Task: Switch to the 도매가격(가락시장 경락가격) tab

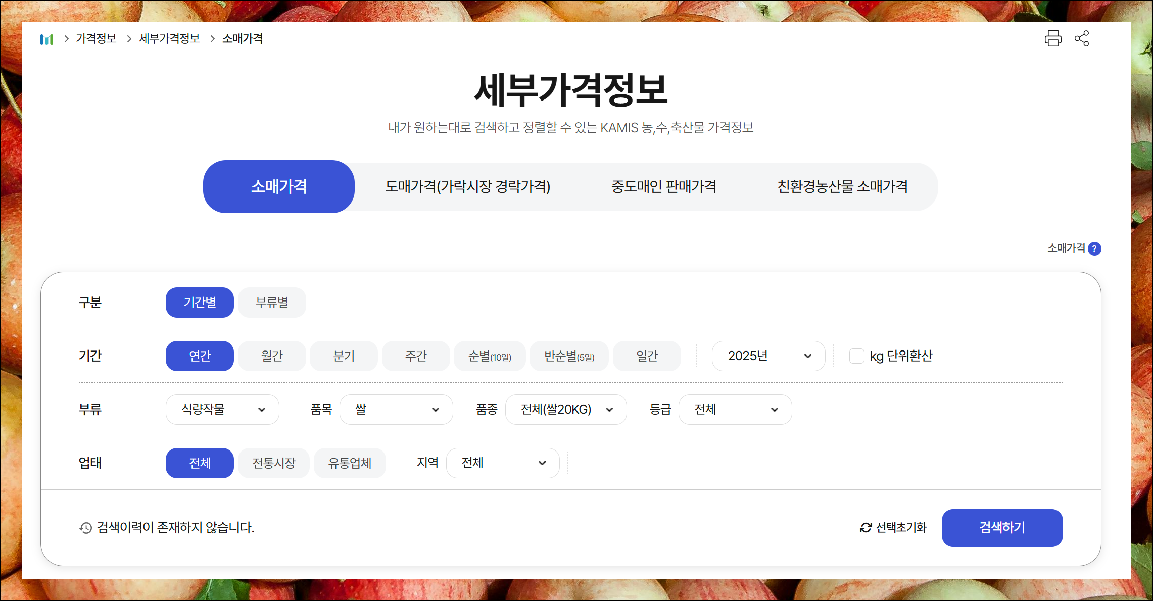Action: click(x=467, y=187)
